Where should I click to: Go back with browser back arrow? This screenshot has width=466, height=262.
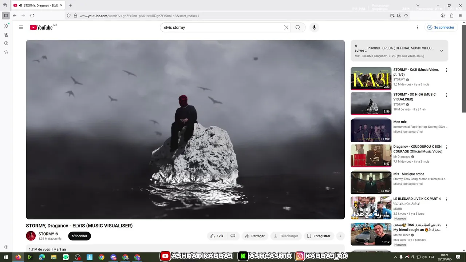pyautogui.click(x=15, y=16)
